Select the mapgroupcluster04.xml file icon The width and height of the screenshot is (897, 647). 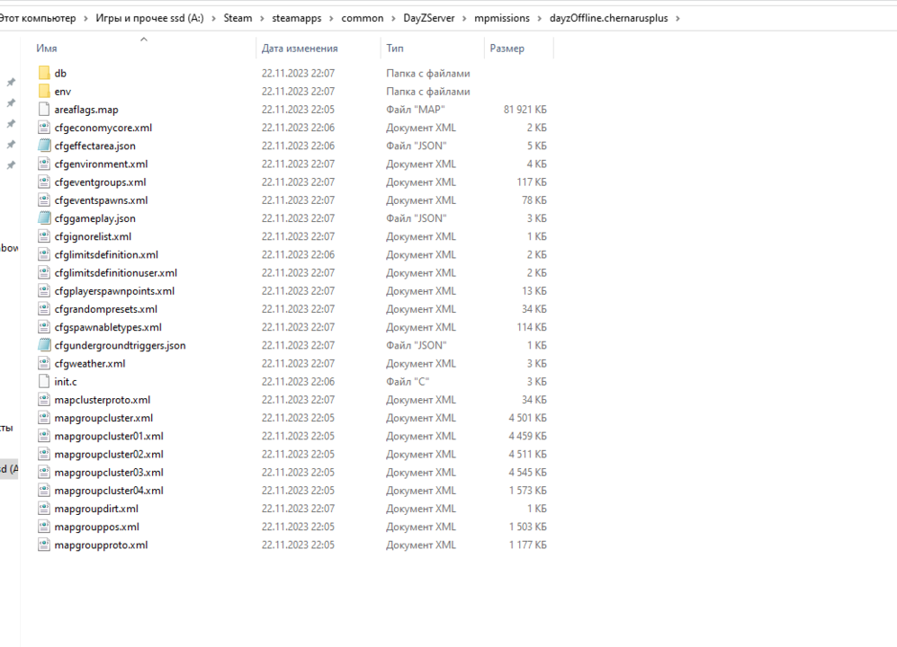coord(44,491)
